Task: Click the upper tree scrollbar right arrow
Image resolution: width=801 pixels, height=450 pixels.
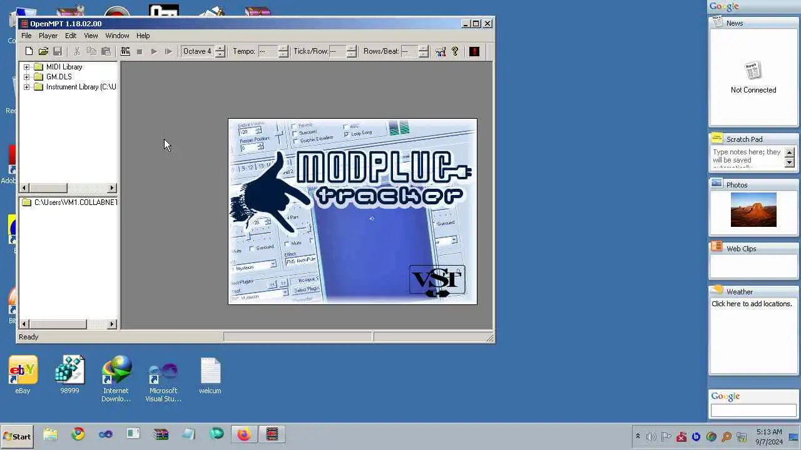Action: click(113, 188)
